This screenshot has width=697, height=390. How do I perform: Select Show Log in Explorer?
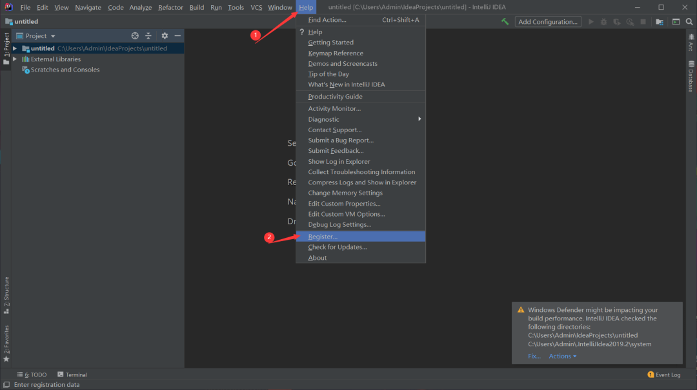(x=361, y=161)
